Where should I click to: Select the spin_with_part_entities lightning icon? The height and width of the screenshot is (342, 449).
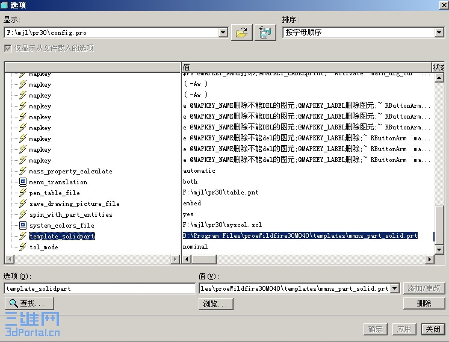pos(23,214)
